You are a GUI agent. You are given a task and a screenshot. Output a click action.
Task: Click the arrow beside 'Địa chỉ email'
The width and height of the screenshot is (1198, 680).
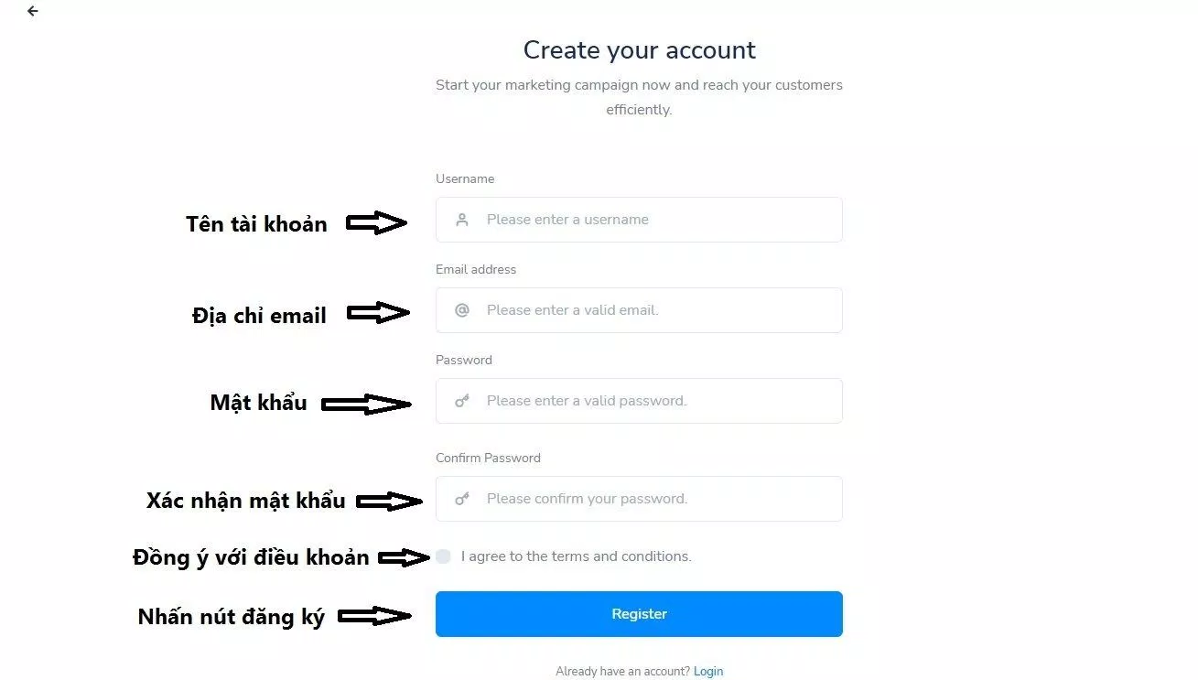378,313
